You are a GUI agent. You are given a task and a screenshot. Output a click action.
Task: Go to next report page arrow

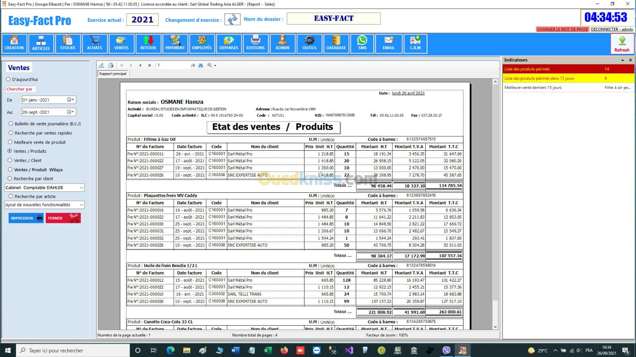click(141, 65)
